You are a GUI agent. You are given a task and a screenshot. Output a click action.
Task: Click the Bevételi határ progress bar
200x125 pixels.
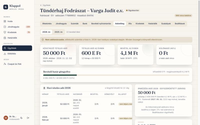click(116, 75)
